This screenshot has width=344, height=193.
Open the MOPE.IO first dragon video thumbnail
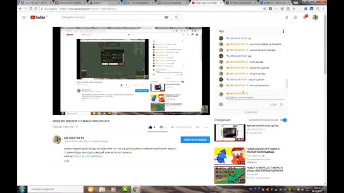[230, 175]
